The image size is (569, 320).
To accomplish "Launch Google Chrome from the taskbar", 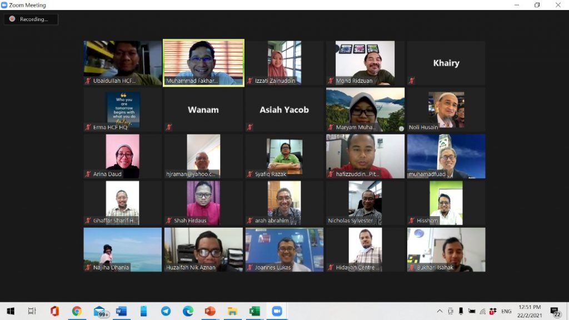I will 77,311.
